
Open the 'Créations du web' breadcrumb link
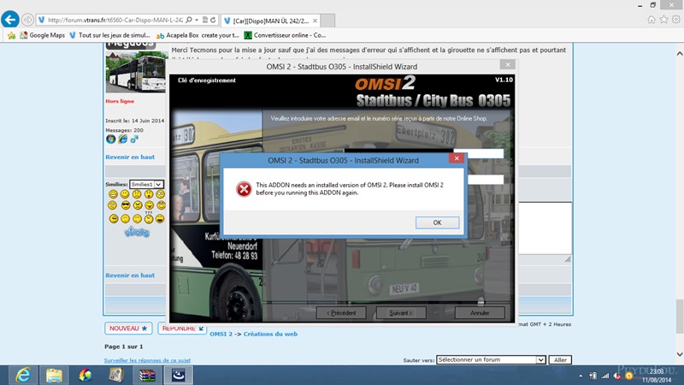click(270, 334)
